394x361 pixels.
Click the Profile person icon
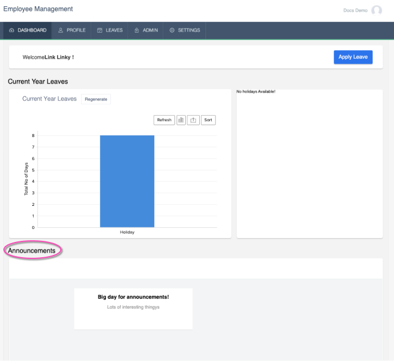pos(61,30)
